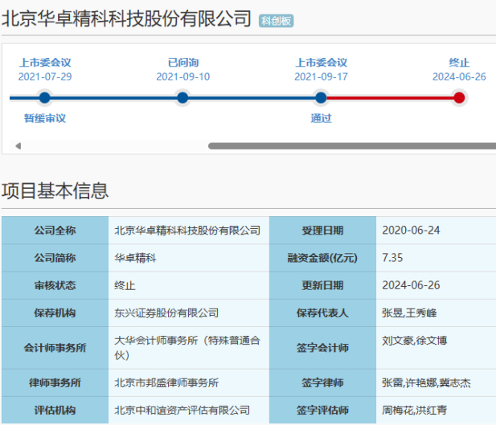Click the 科创板 badge next to company name
The image size is (496, 425).
277,21
